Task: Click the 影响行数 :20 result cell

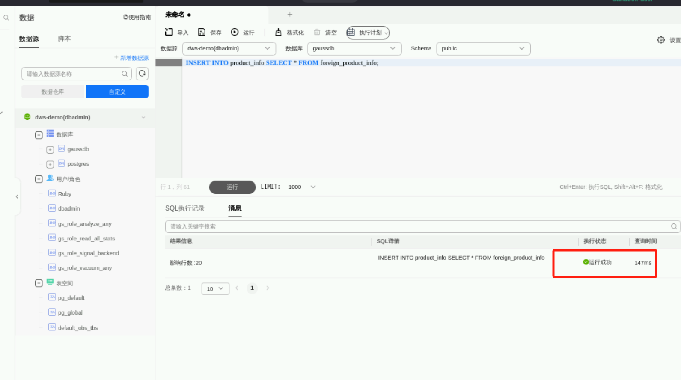Action: click(186, 263)
